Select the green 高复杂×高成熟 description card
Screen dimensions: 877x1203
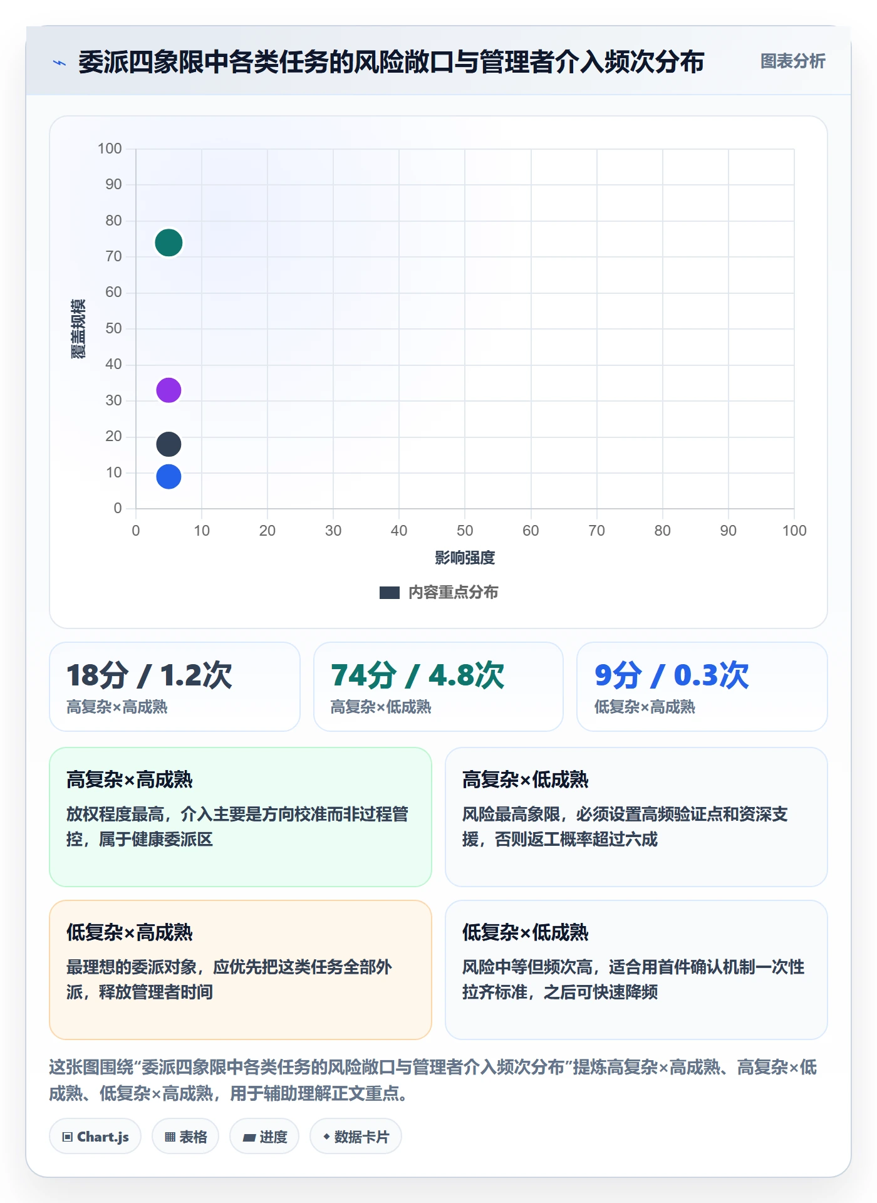point(241,817)
